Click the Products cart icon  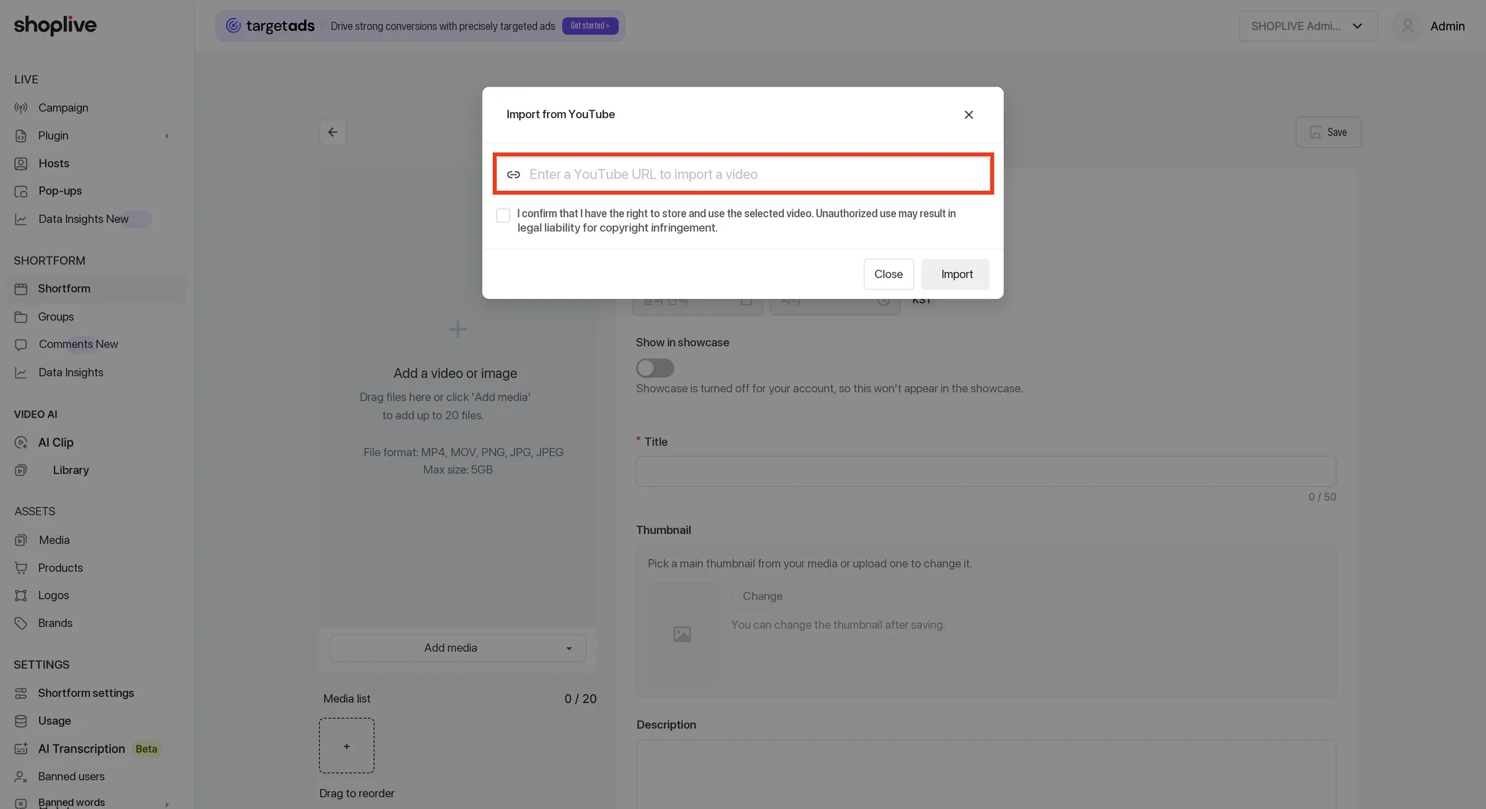21,568
